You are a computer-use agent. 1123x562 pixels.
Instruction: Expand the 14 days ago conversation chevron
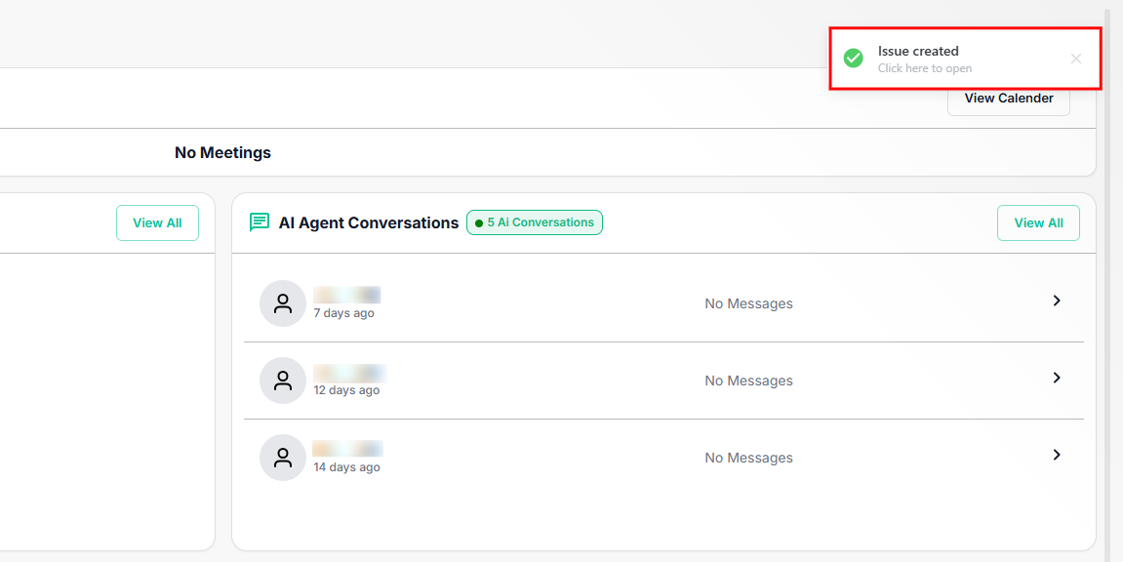pyautogui.click(x=1057, y=456)
